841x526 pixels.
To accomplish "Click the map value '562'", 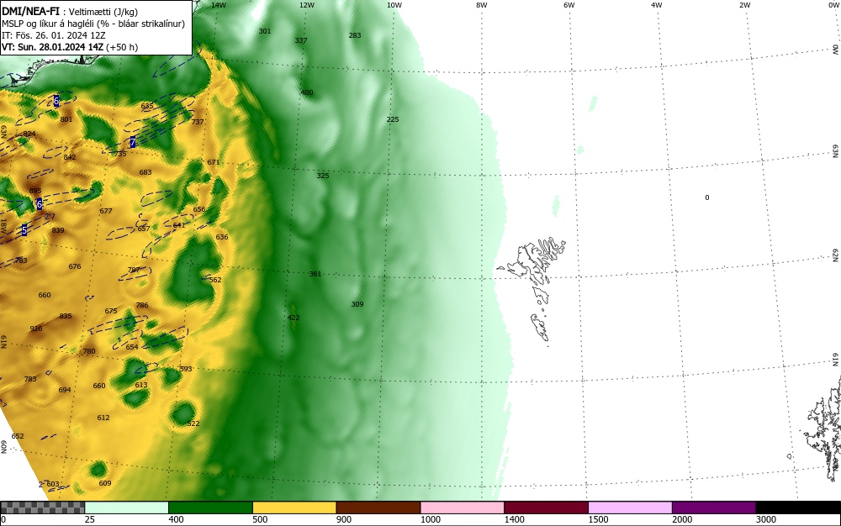I will click(215, 280).
